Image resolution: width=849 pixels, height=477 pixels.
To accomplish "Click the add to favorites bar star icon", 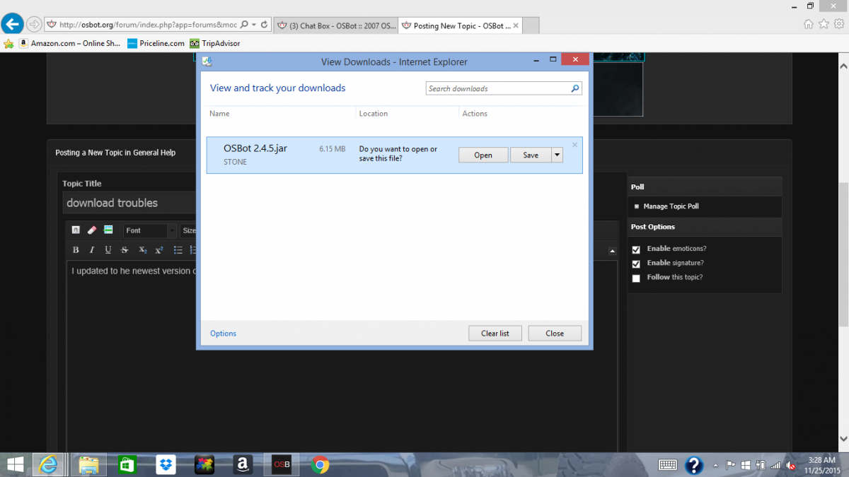I will pyautogui.click(x=8, y=43).
